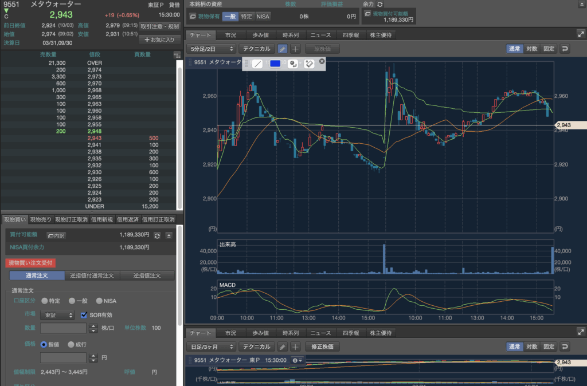Uncheck the SOR有効 checkbox

pyautogui.click(x=84, y=315)
